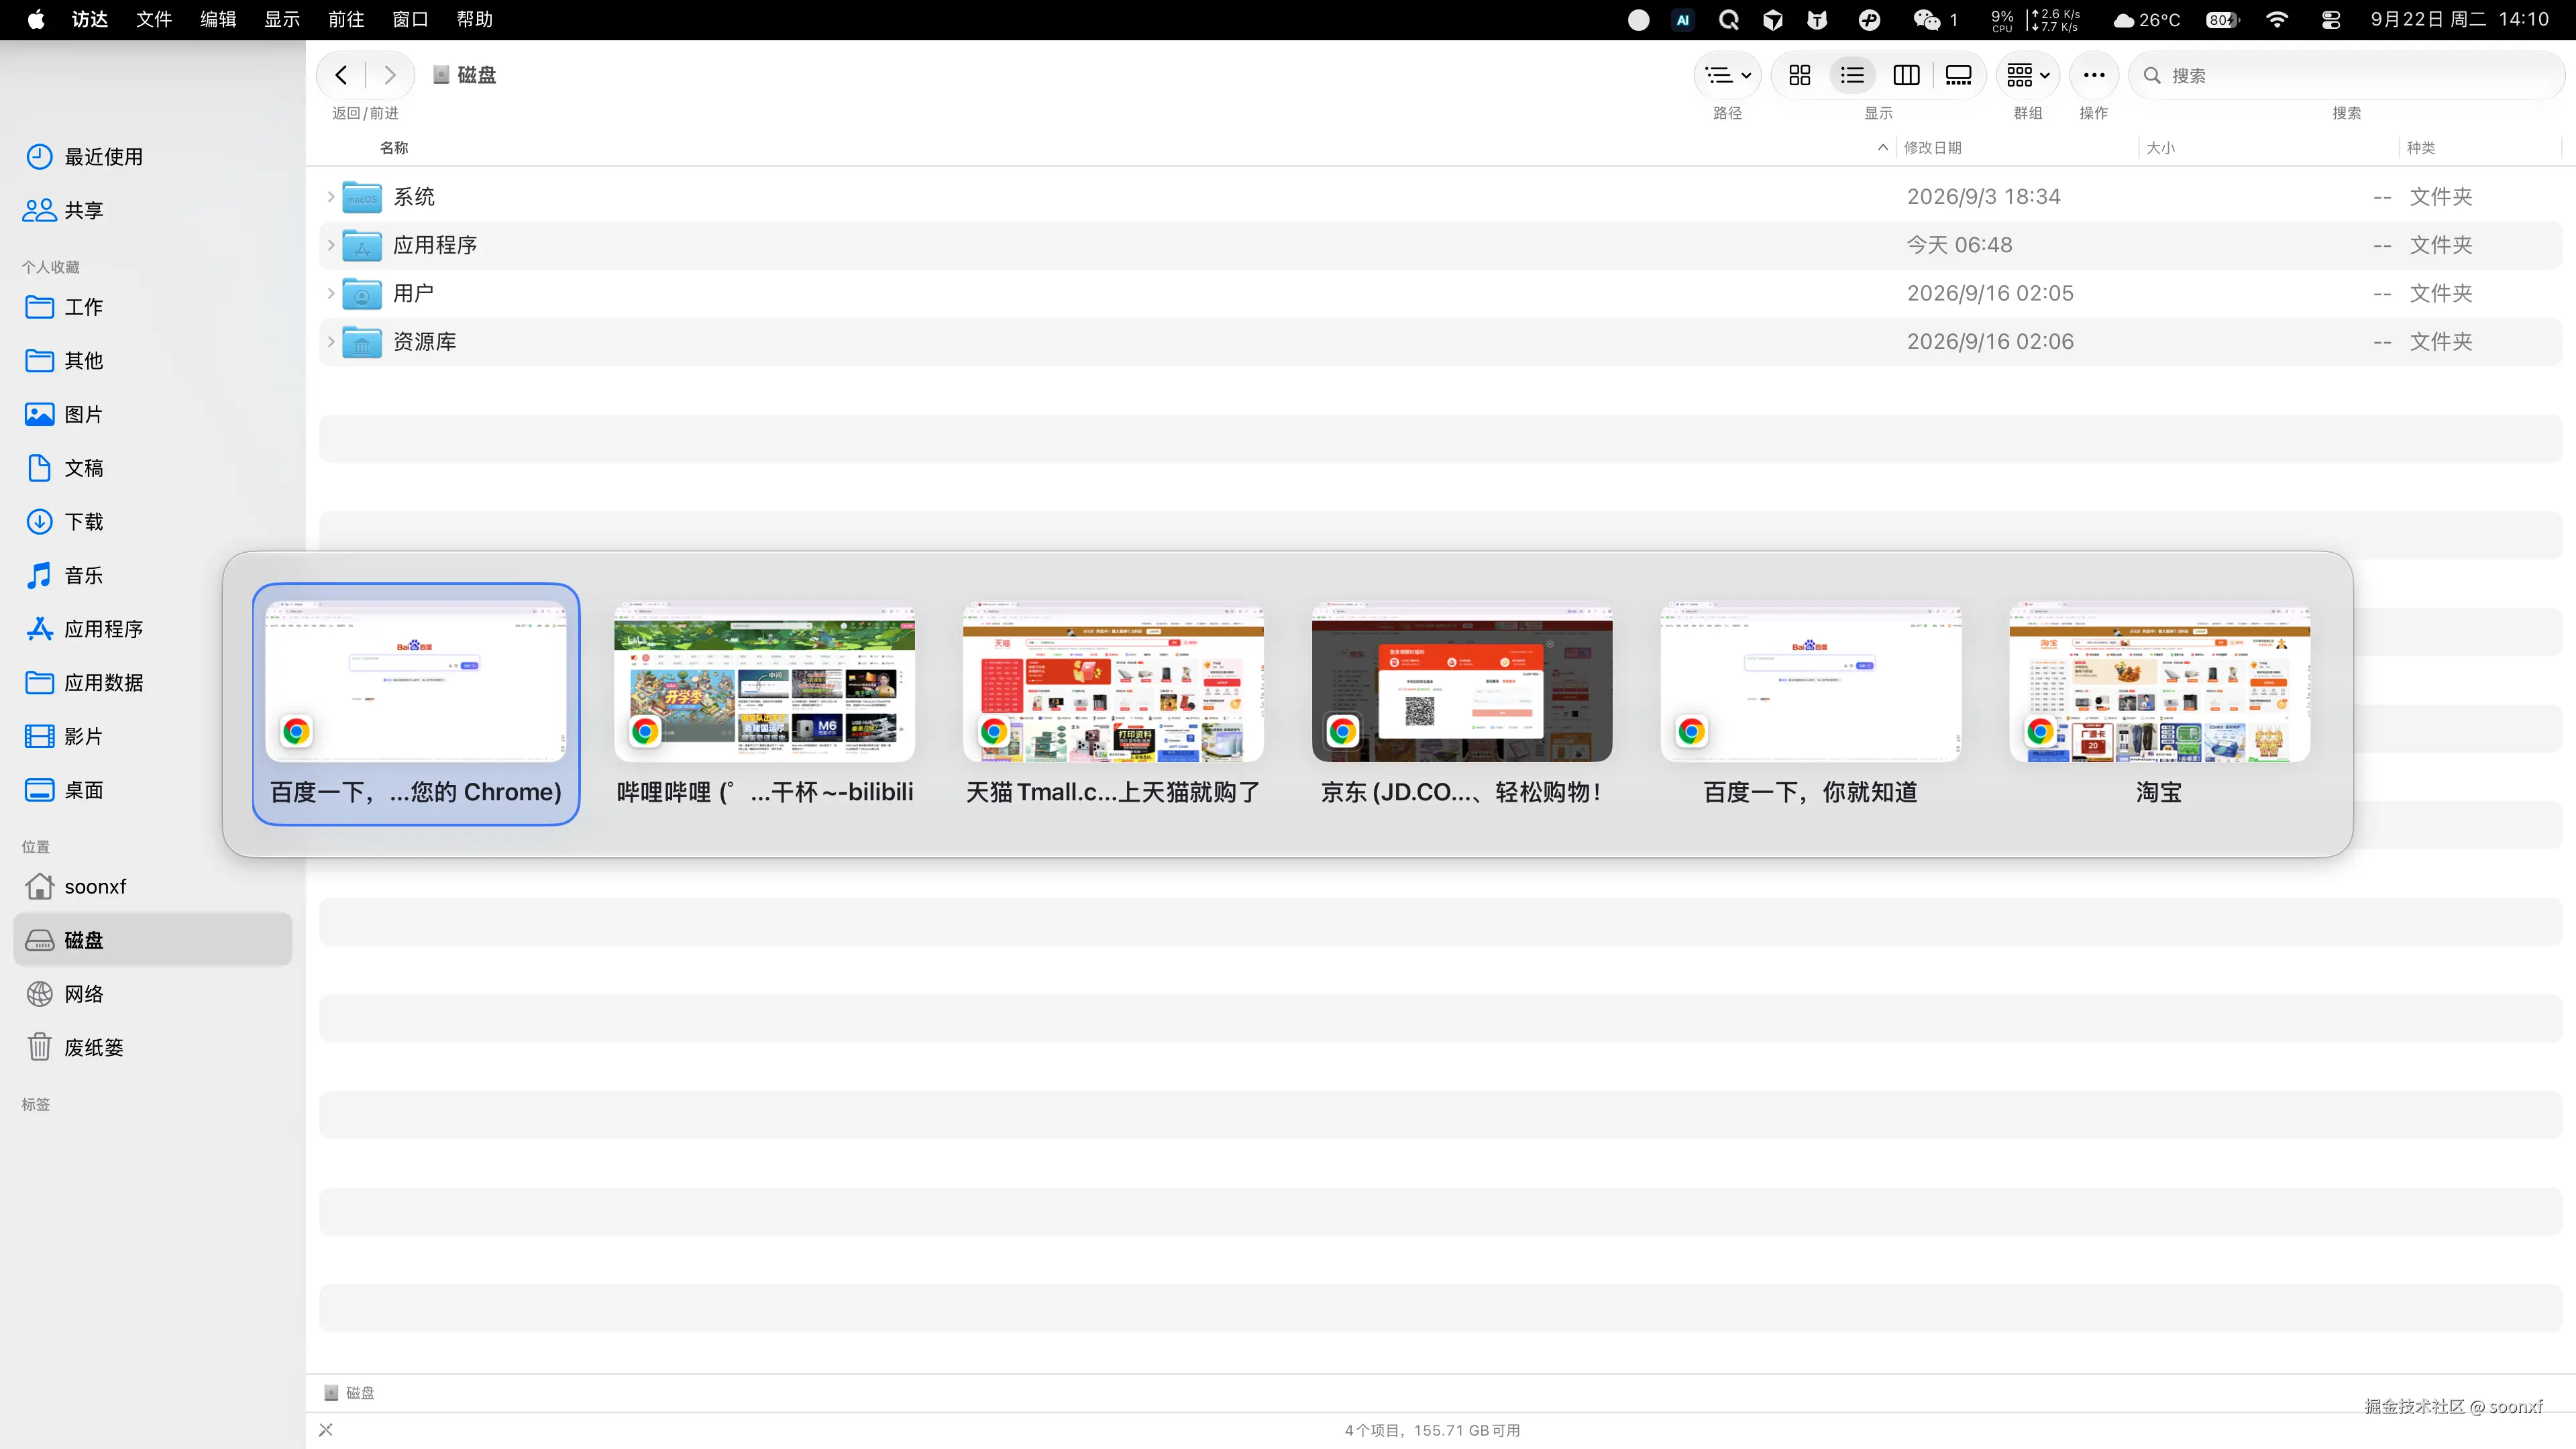Switch to list view

(x=1852, y=75)
